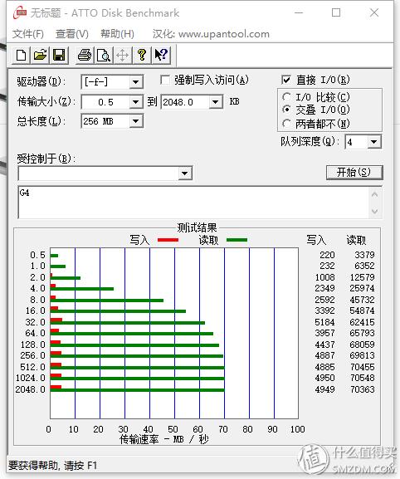Click the 2048.0 row label in chart
The height and width of the screenshot is (479, 400).
(x=30, y=389)
